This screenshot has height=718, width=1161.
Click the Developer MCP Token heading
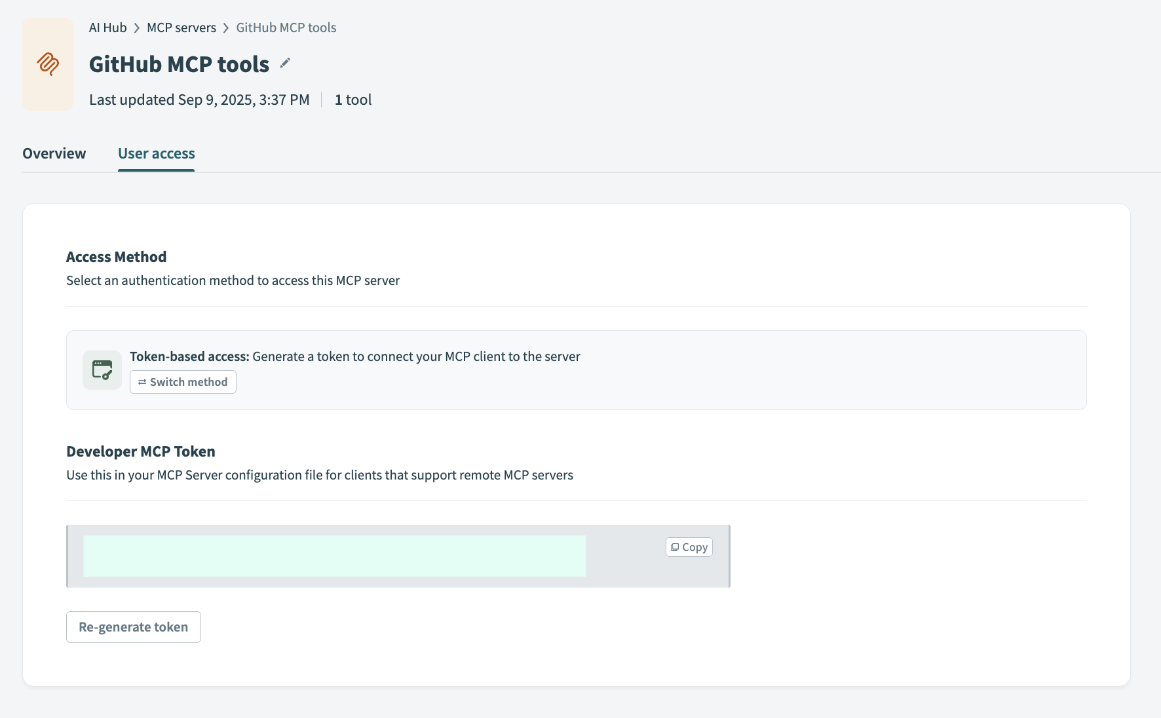tap(140, 451)
